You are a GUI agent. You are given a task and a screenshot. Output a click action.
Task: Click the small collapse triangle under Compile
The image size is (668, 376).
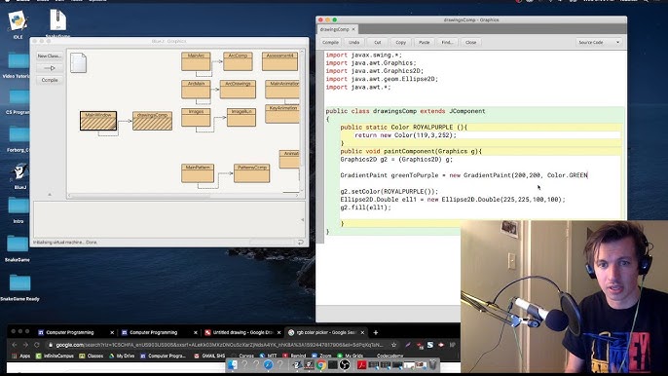50,195
